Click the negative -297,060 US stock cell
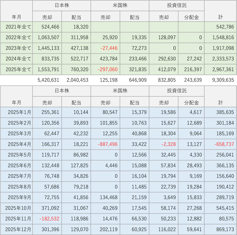The width and height of the screenshot is (237, 235). point(105,70)
